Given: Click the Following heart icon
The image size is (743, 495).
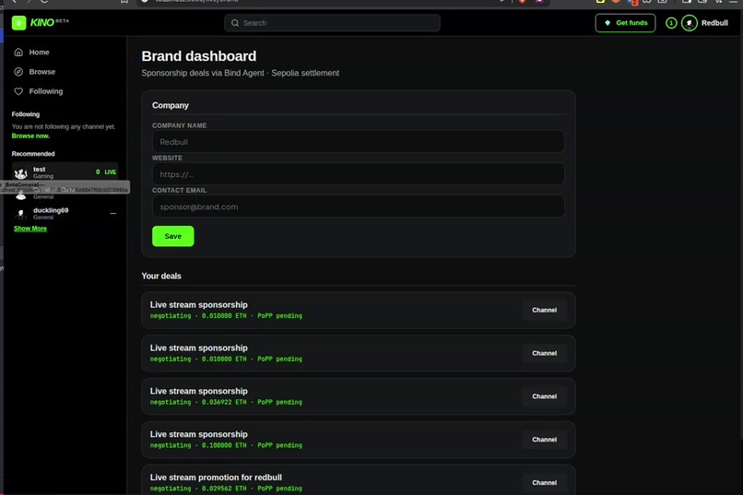Looking at the screenshot, I should pos(18,91).
